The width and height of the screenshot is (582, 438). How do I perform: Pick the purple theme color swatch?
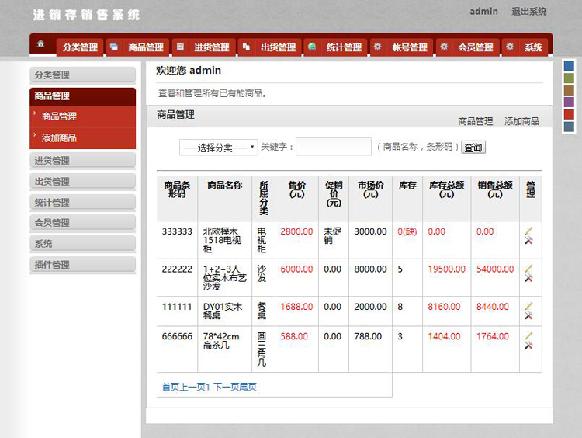point(569,103)
